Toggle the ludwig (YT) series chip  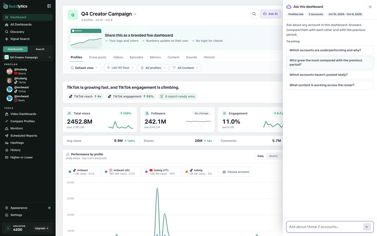162,172
